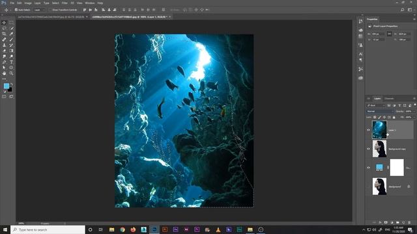Click the blue fill layer color thumbnail

(x=379, y=168)
